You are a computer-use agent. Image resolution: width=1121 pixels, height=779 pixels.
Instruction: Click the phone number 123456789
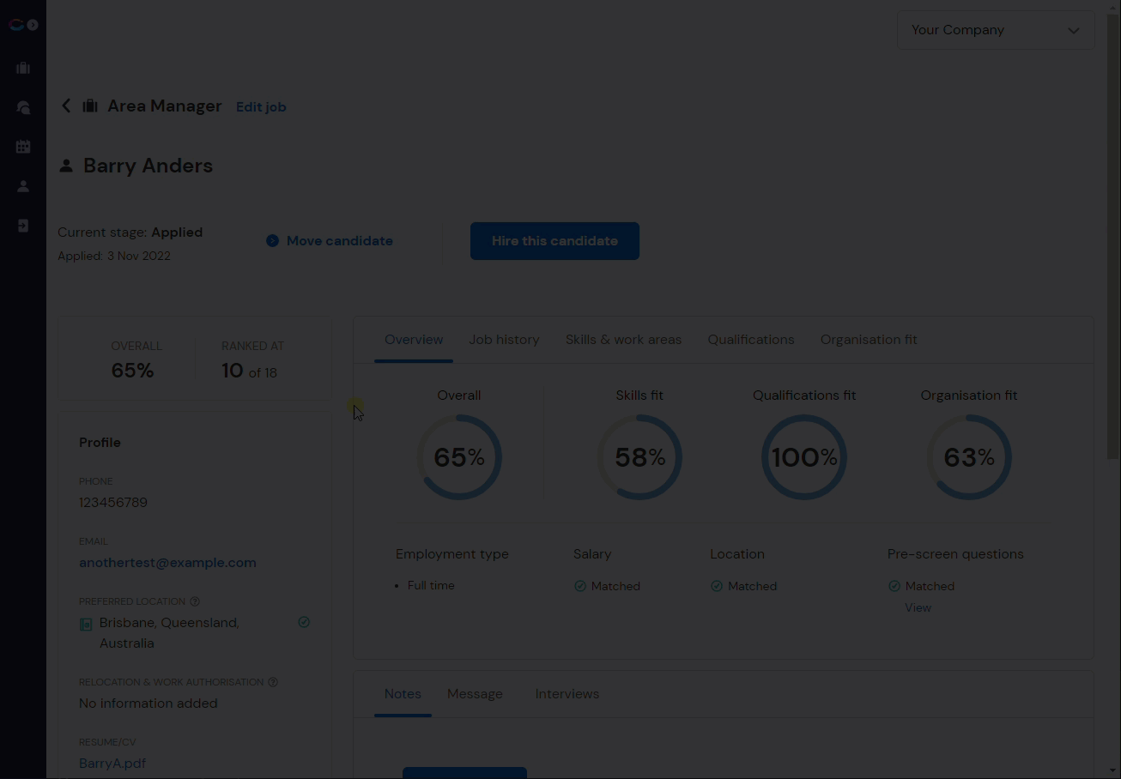coord(113,503)
